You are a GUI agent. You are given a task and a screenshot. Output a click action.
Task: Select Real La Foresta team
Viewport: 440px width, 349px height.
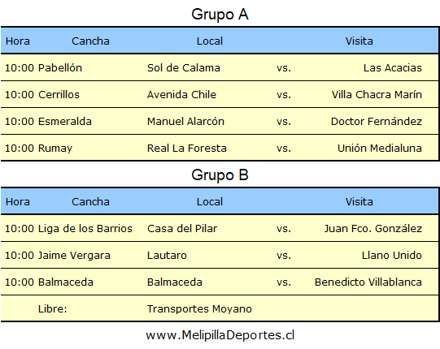pos(186,149)
